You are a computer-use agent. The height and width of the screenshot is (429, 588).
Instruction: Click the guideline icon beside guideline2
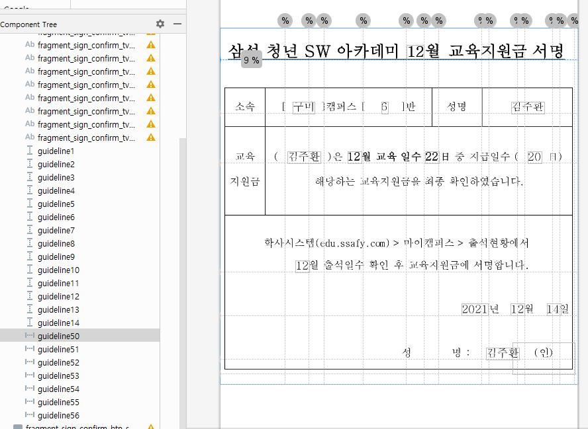point(30,164)
